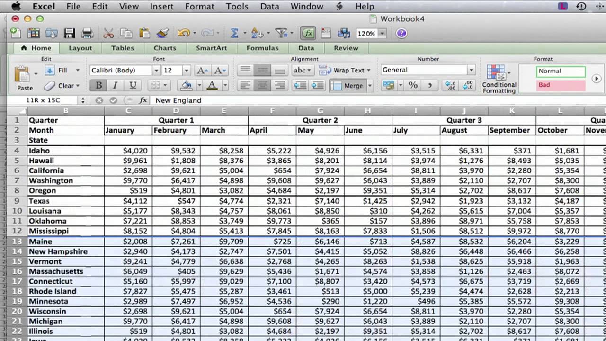Switch to the Layout ribbon tab
606x341 pixels.
pyautogui.click(x=80, y=48)
